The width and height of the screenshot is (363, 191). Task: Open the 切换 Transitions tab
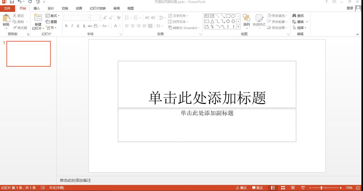(65, 8)
